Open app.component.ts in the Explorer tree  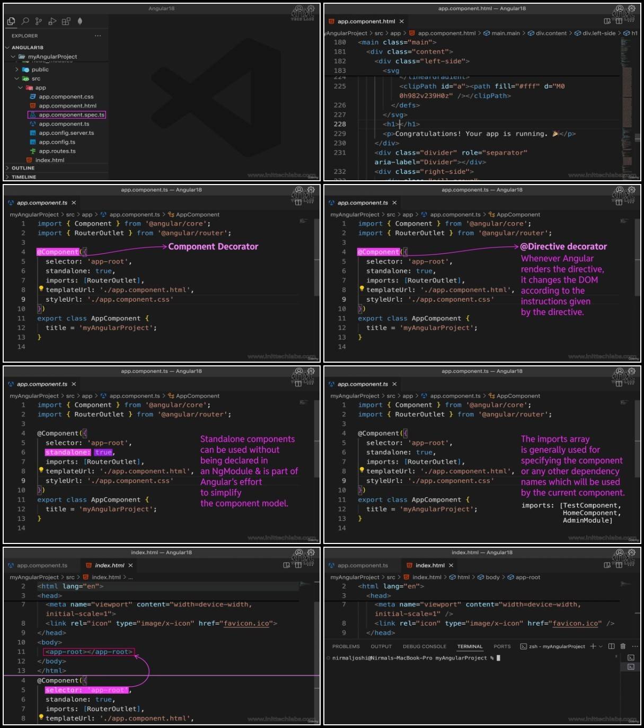pos(64,124)
